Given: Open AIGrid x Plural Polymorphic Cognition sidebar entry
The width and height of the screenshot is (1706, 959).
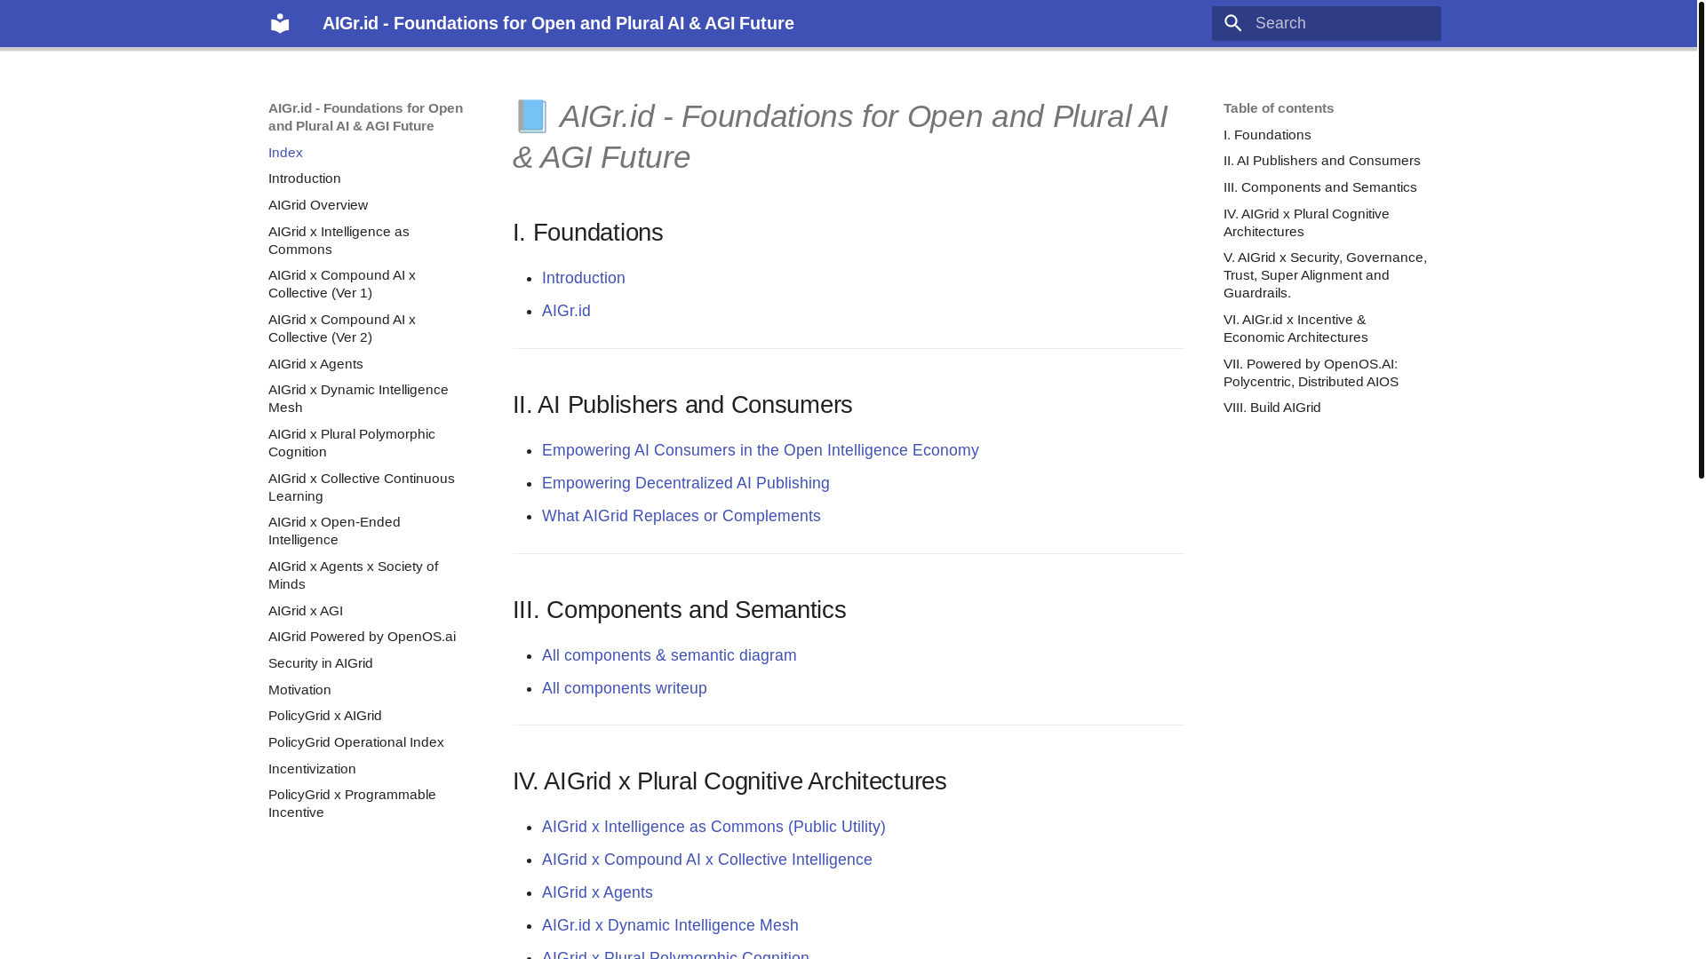Looking at the screenshot, I should 352,443.
